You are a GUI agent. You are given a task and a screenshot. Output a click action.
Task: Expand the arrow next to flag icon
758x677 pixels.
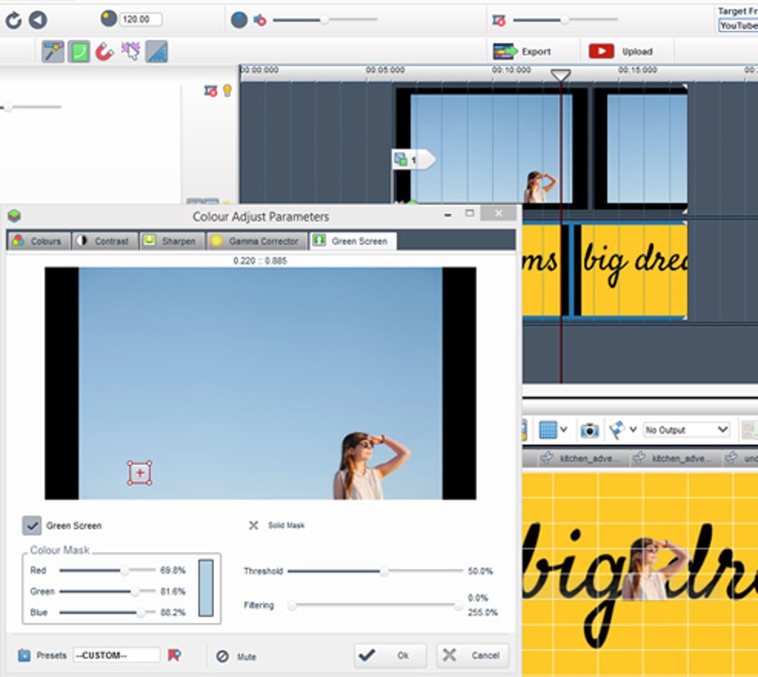tap(633, 429)
